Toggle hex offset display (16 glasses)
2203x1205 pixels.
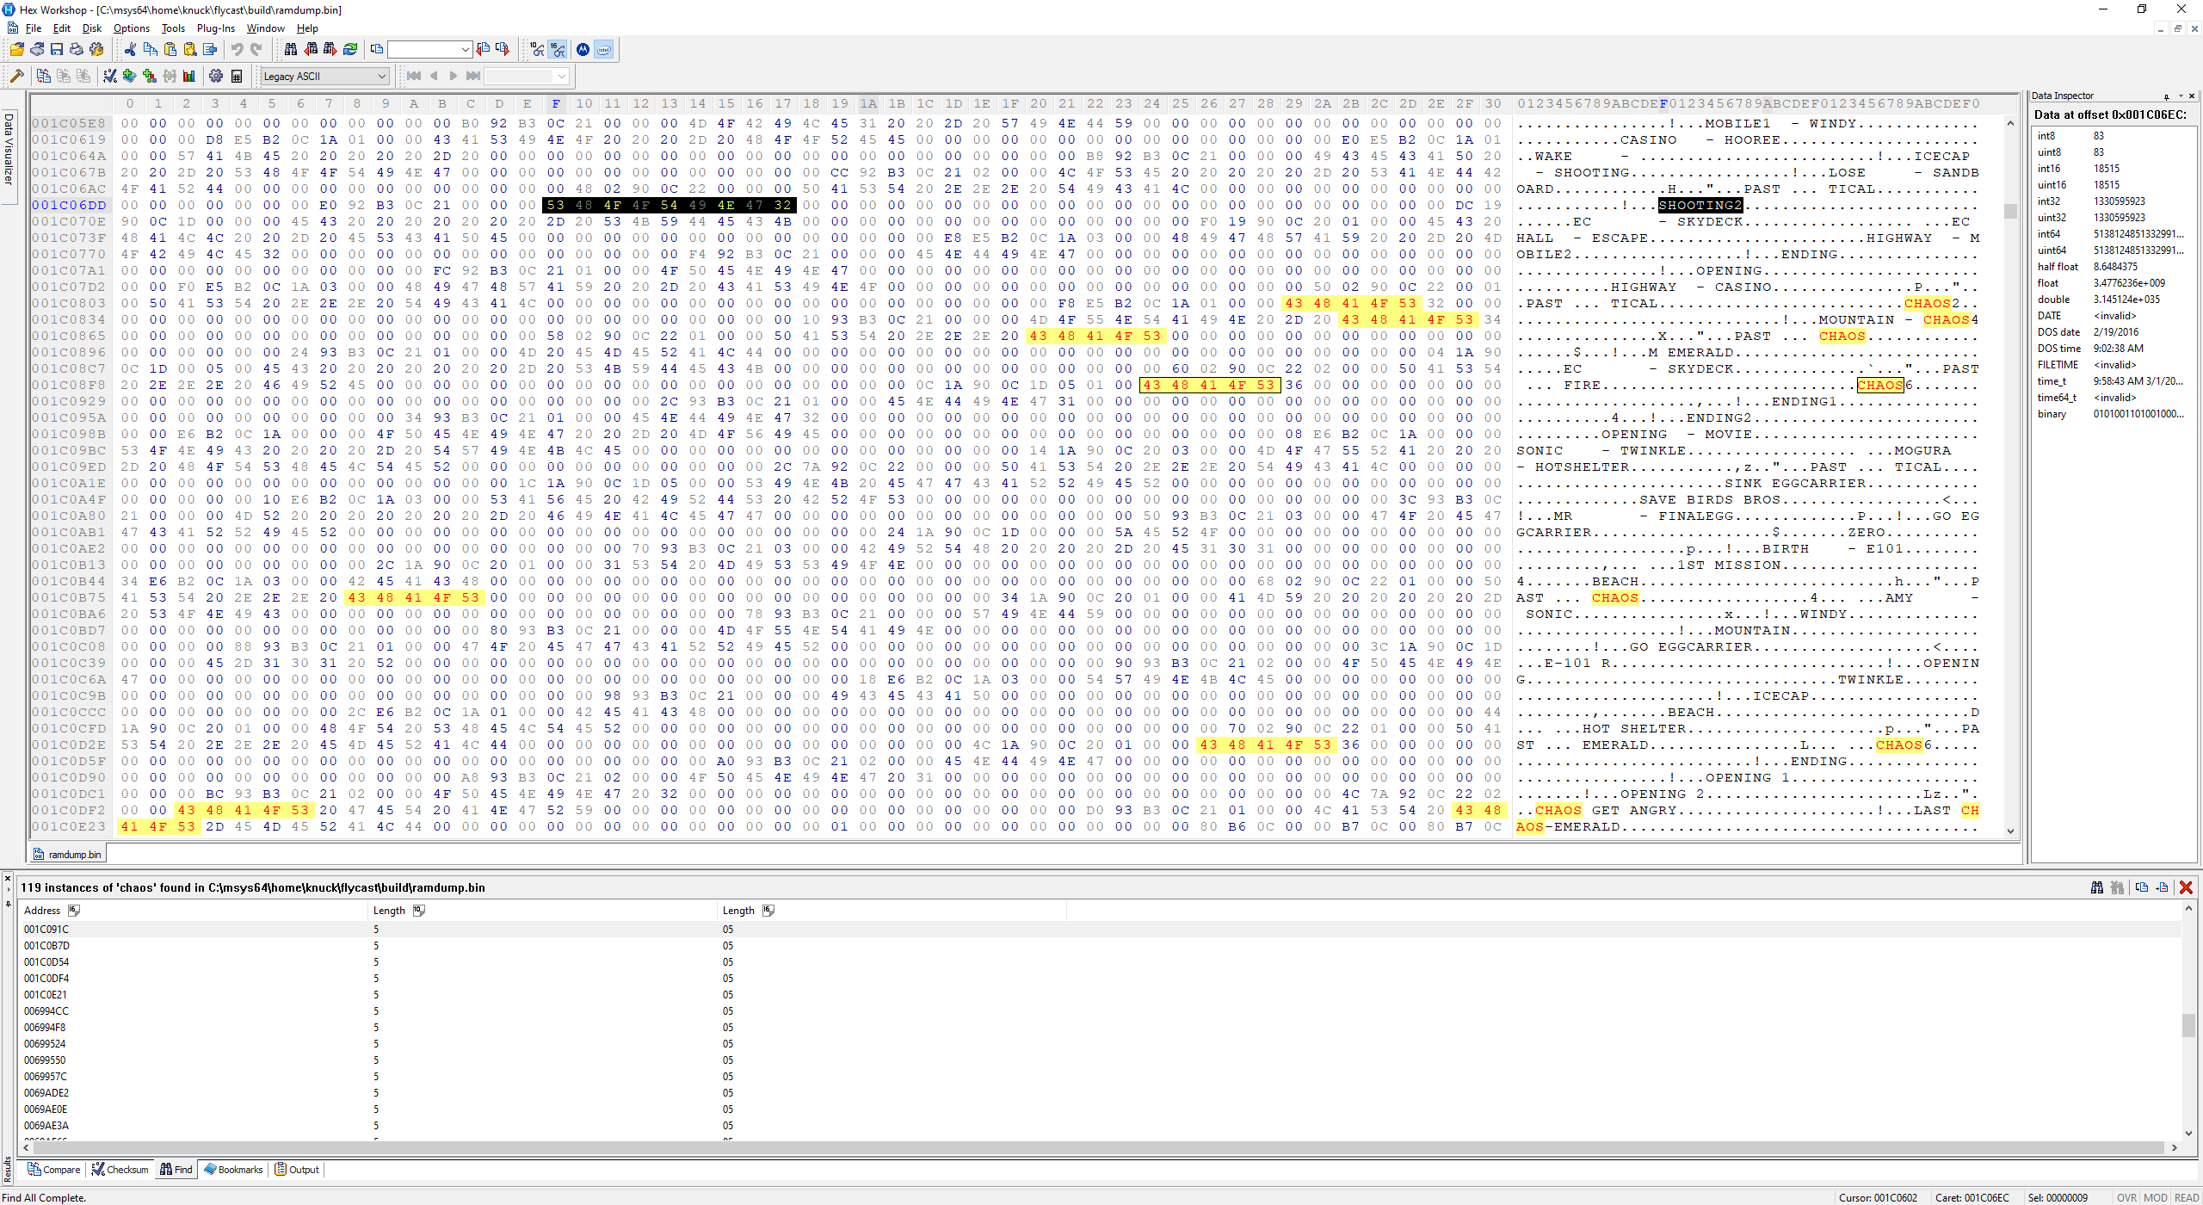click(558, 50)
